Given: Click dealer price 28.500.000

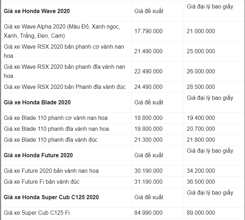Looking at the screenshot, I should (201, 87).
